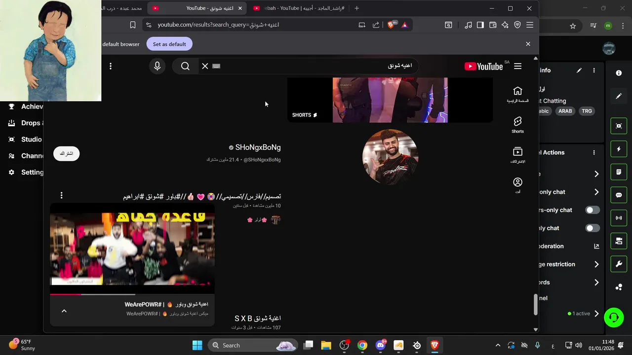Expand the message restriction chevron
Screen dimensions: 632x355
[596, 264]
